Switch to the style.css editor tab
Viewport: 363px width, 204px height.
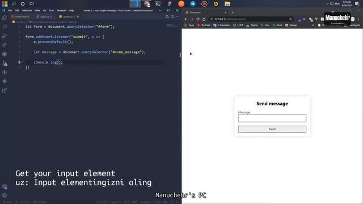tap(44, 16)
